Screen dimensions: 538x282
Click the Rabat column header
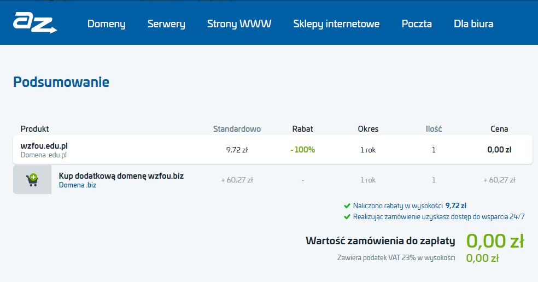(303, 129)
